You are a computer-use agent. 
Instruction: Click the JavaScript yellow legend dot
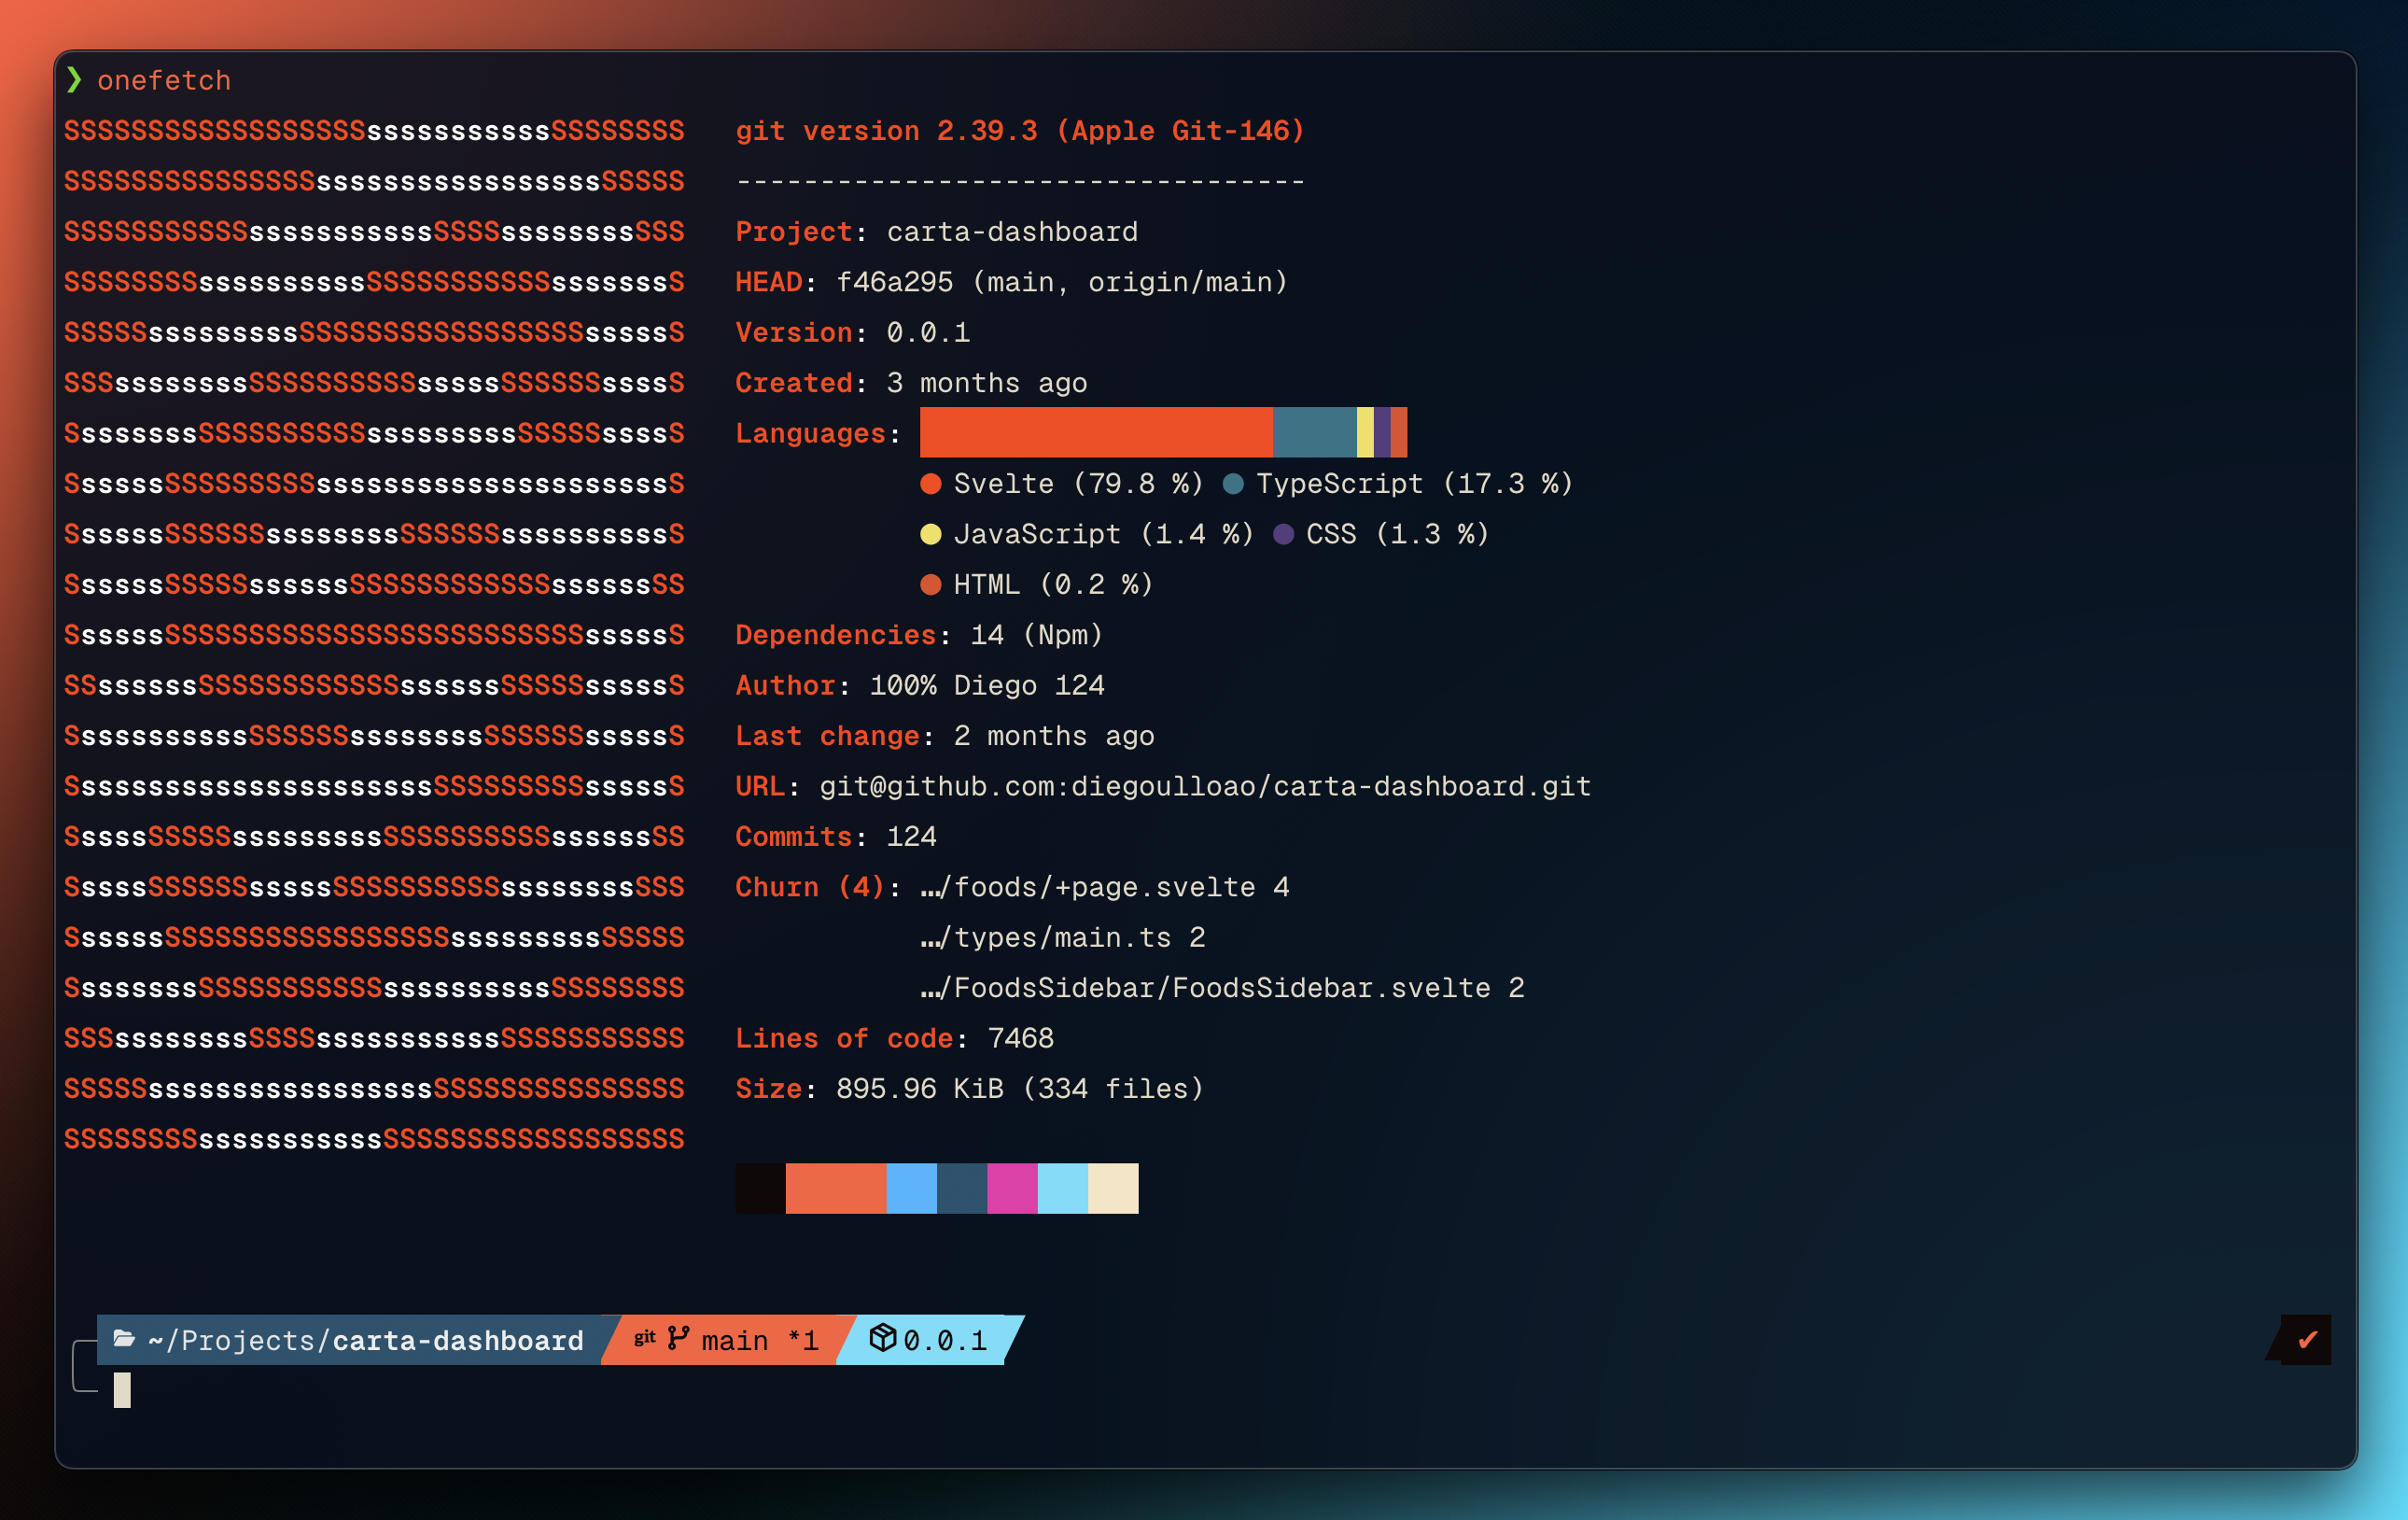point(931,534)
